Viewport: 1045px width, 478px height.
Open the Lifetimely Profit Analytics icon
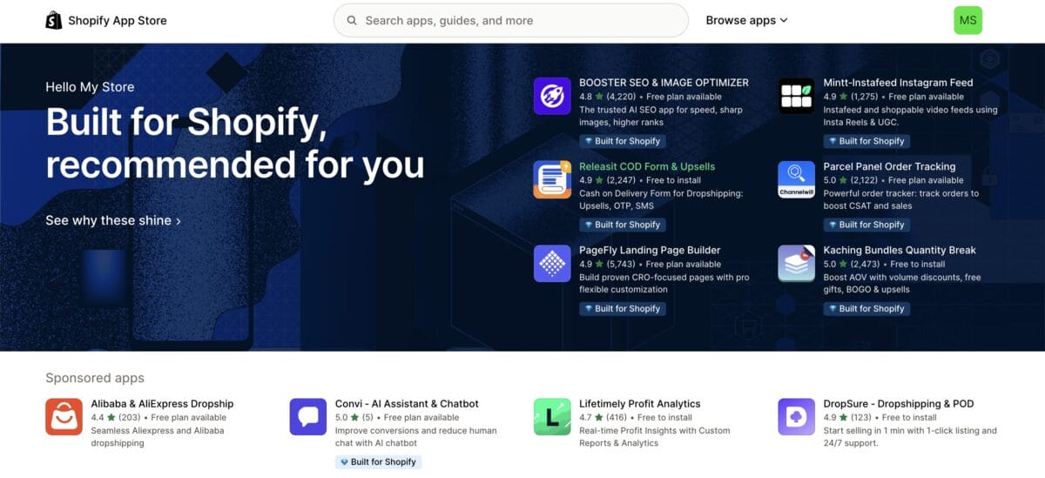click(552, 417)
